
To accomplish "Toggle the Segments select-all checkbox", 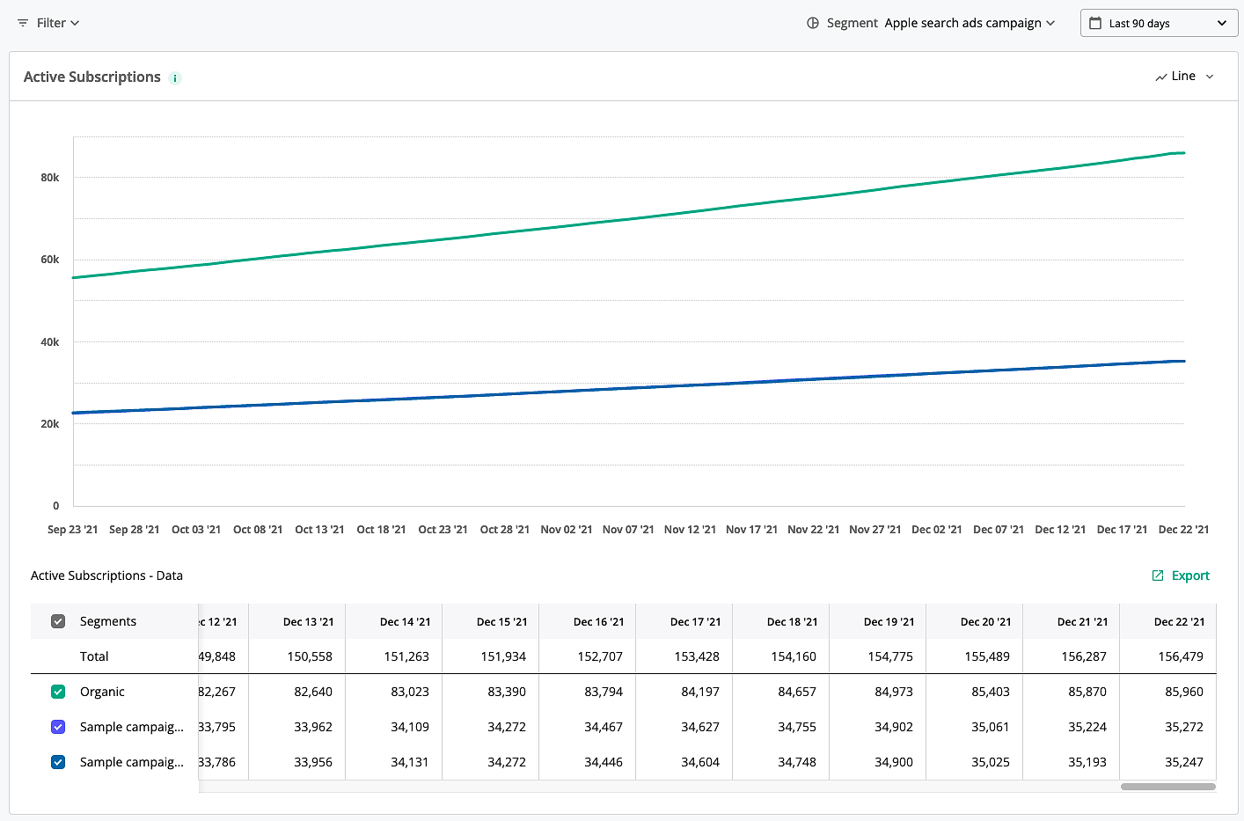I will click(x=58, y=621).
